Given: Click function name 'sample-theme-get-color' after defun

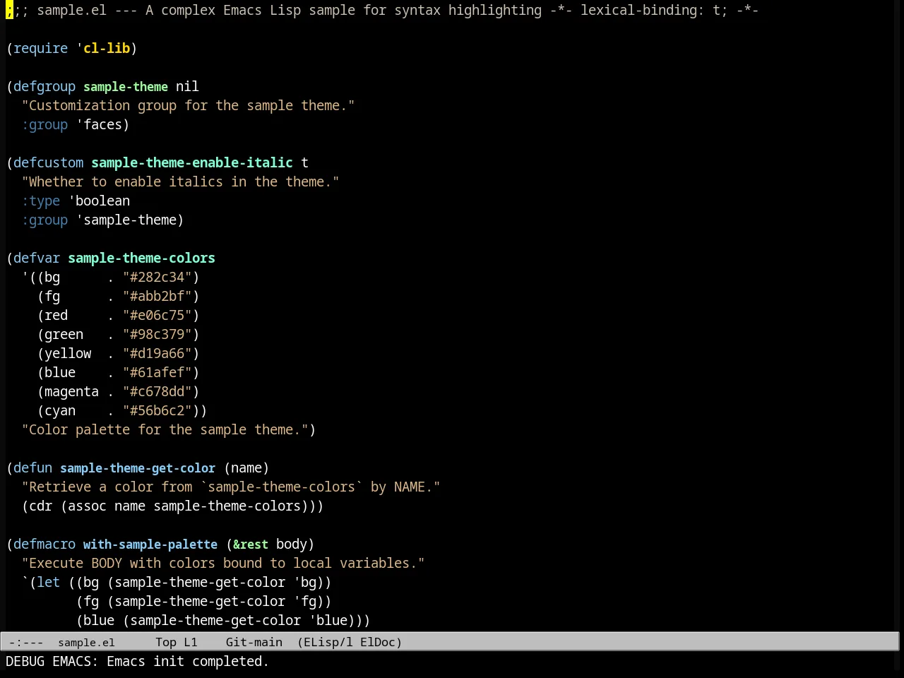Looking at the screenshot, I should pos(138,468).
